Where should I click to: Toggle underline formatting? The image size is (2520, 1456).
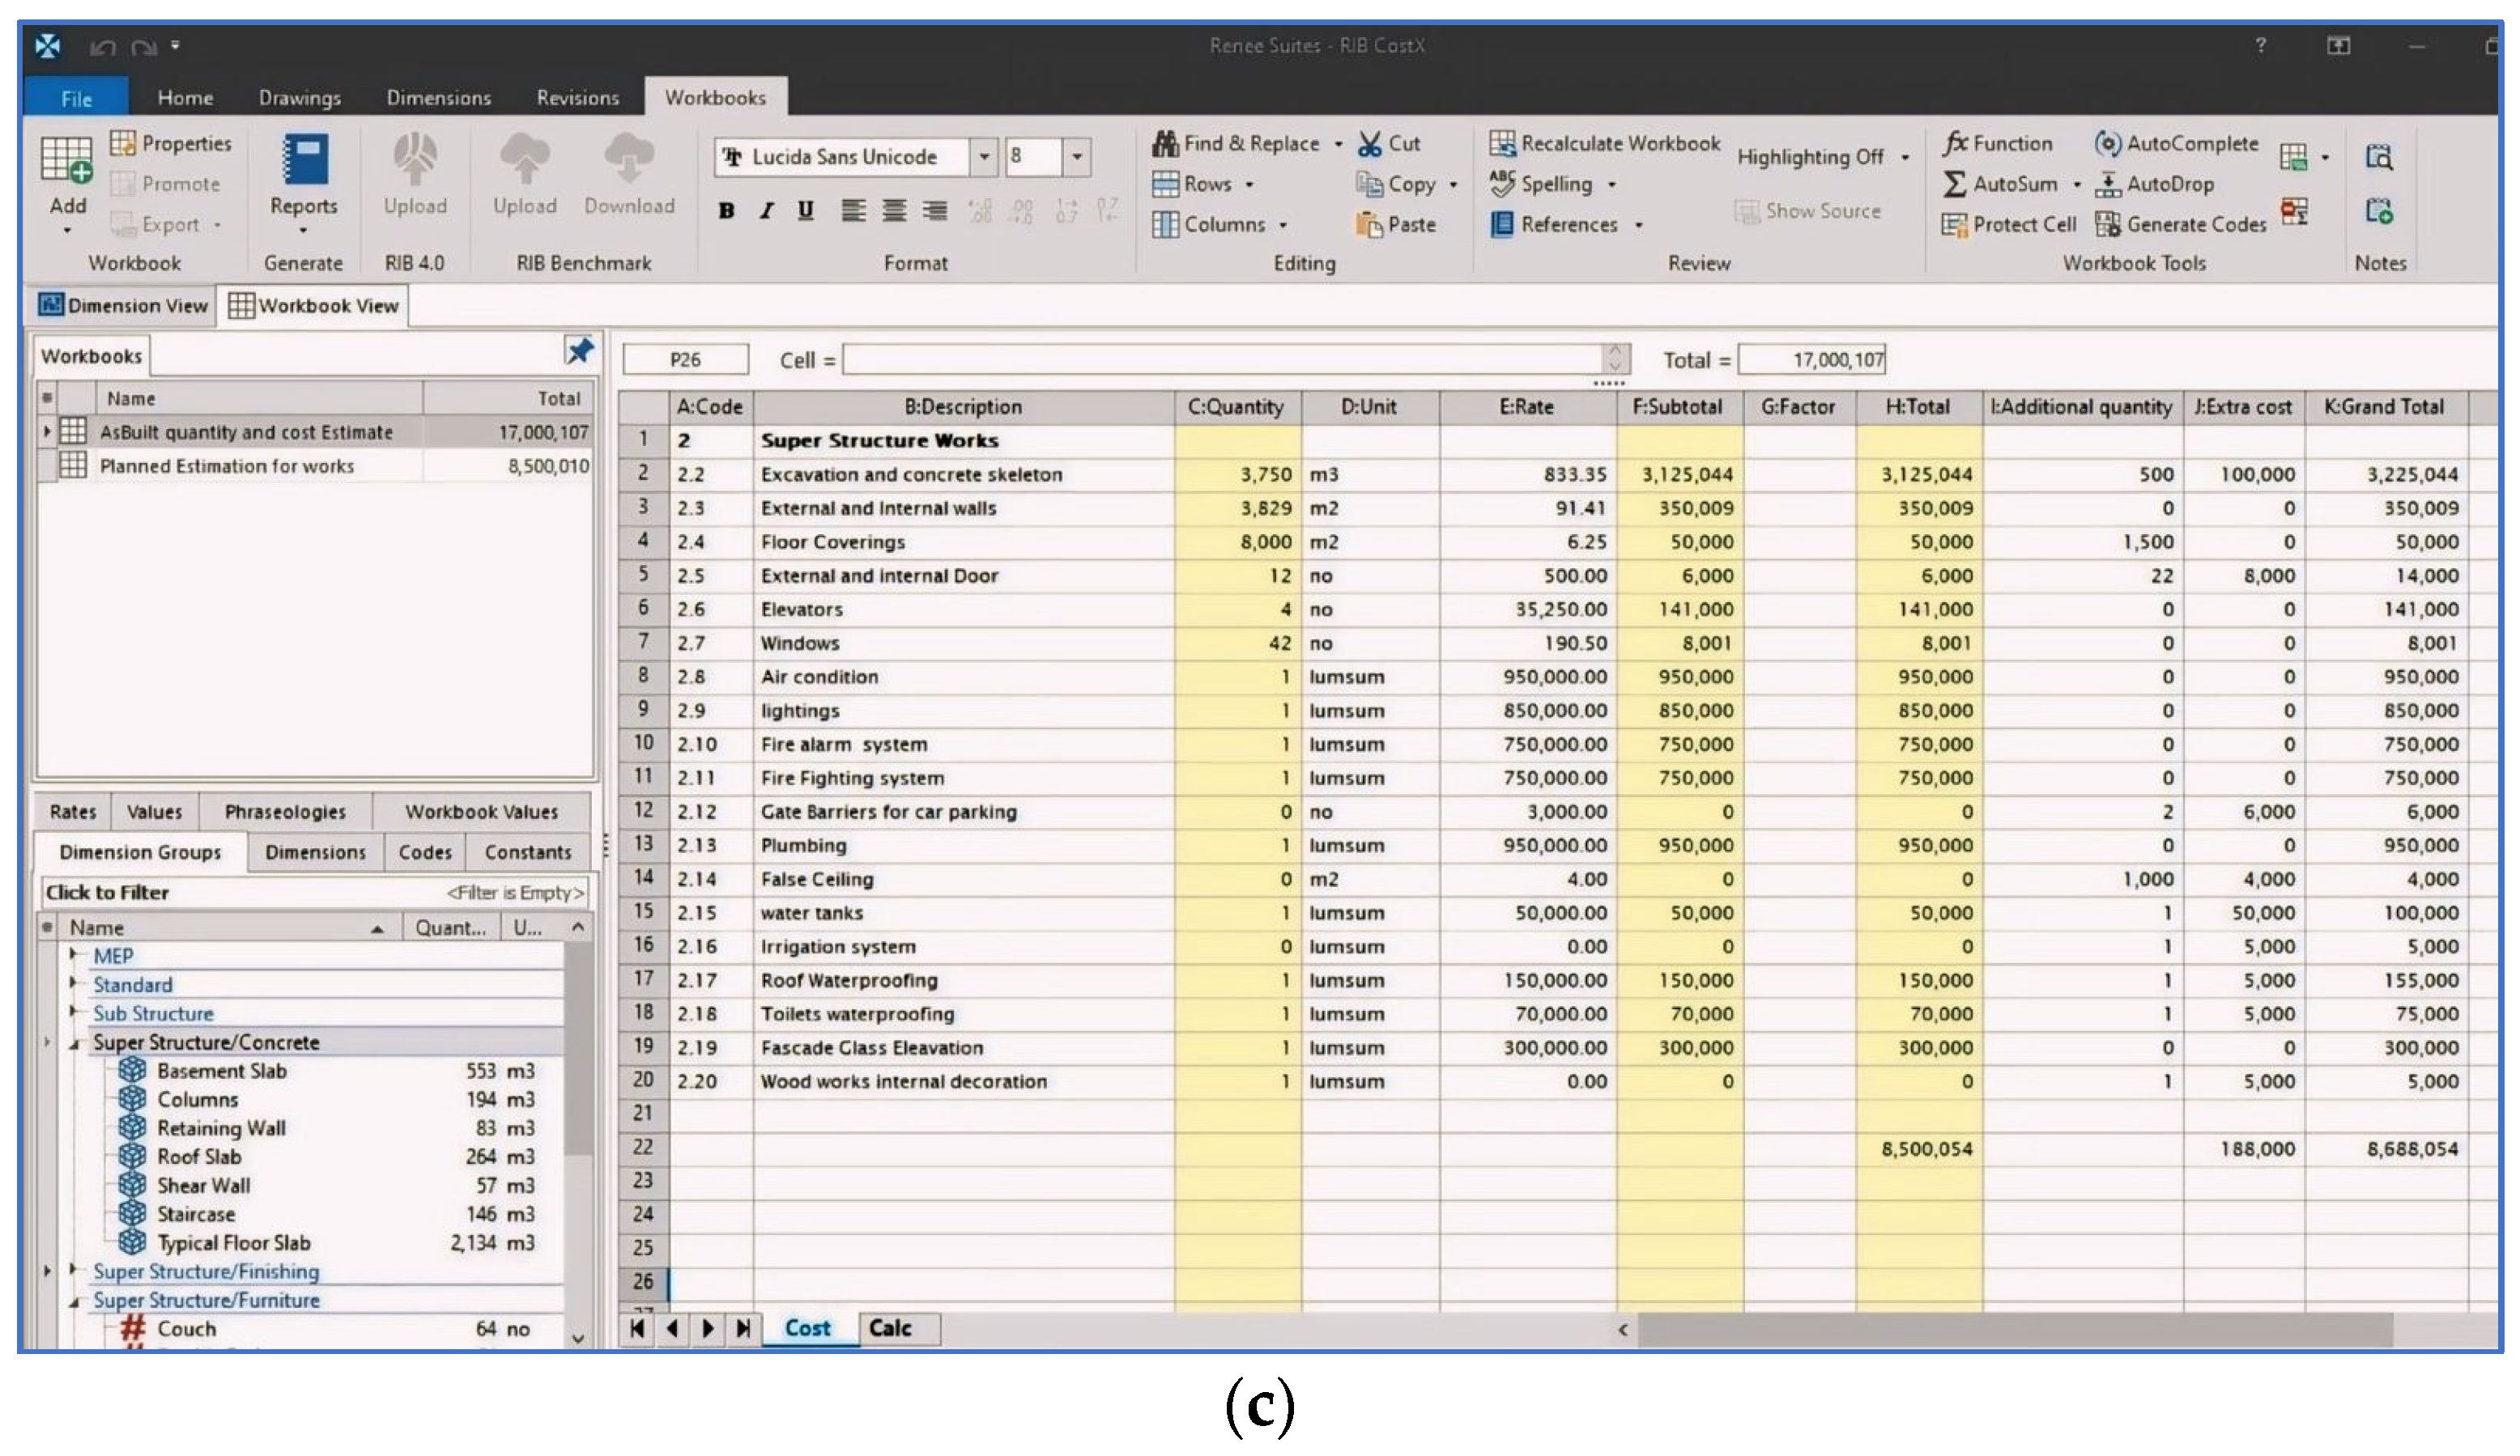805,211
